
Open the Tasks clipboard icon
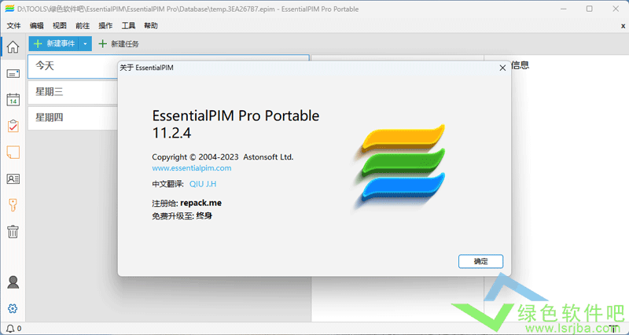coord(13,126)
